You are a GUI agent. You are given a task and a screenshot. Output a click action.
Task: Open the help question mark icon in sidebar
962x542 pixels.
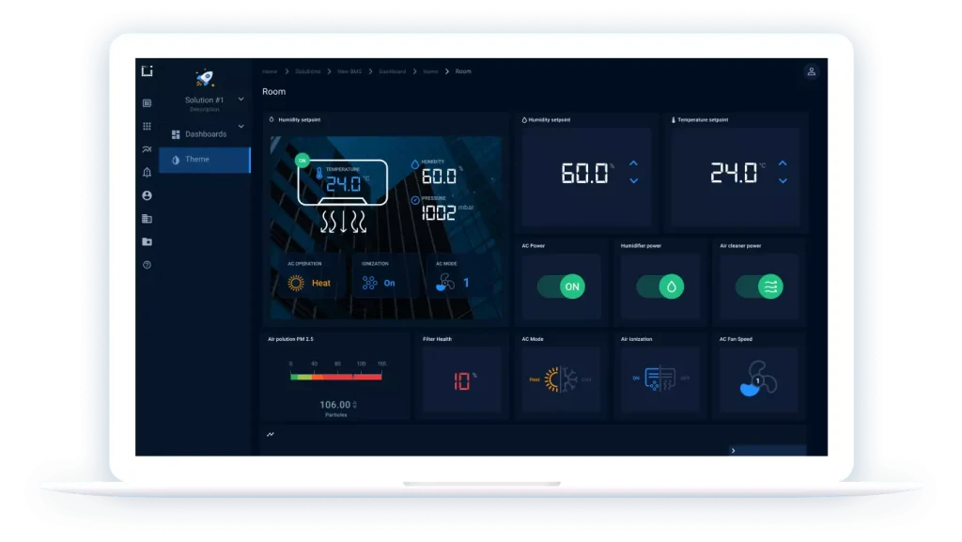tap(147, 265)
